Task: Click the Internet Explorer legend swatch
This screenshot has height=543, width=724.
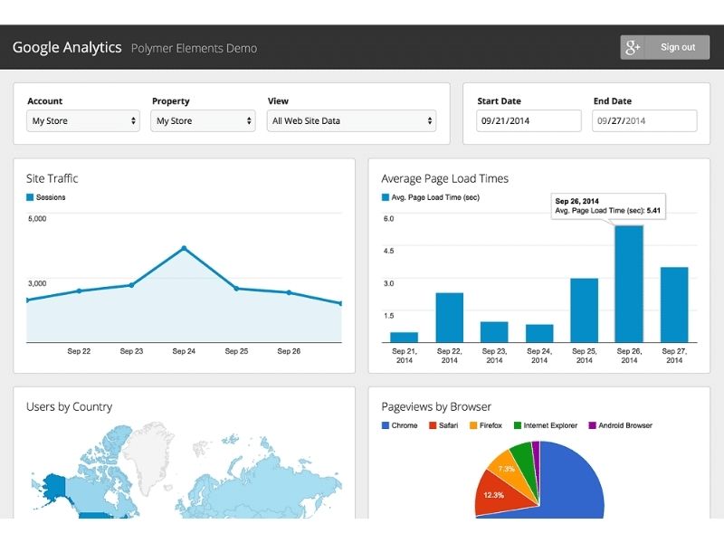Action: click(x=518, y=425)
